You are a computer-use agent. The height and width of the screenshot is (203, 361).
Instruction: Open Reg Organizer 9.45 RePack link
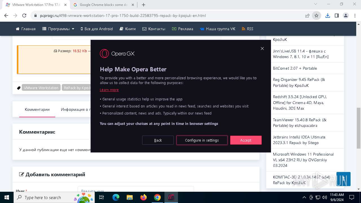(299, 83)
